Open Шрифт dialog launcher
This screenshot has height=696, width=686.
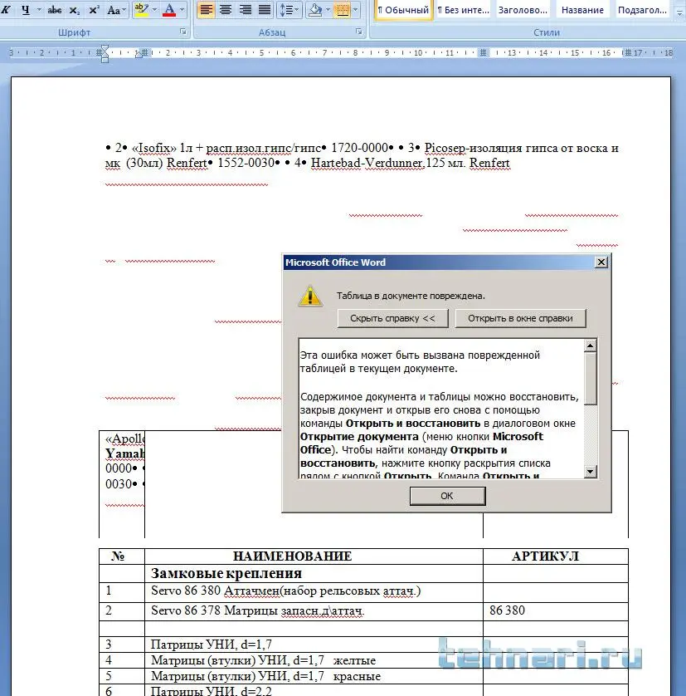pos(182,32)
